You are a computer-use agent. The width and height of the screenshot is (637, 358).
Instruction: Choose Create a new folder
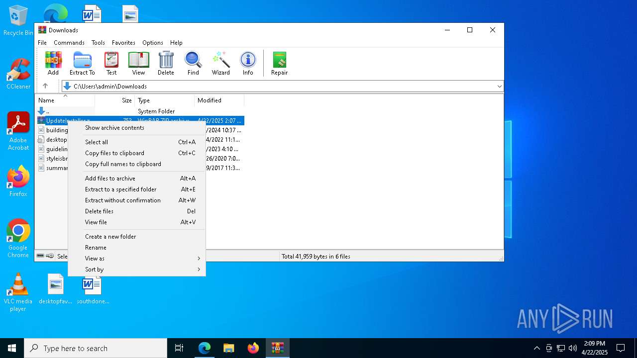pos(137,237)
